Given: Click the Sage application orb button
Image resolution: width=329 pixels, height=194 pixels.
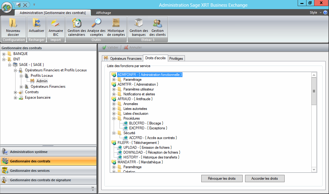Looking at the screenshot, I should pyautogui.click(x=7, y=7).
